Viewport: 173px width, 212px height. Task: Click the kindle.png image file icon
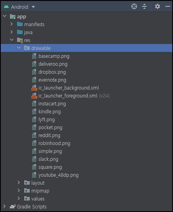[34, 111]
